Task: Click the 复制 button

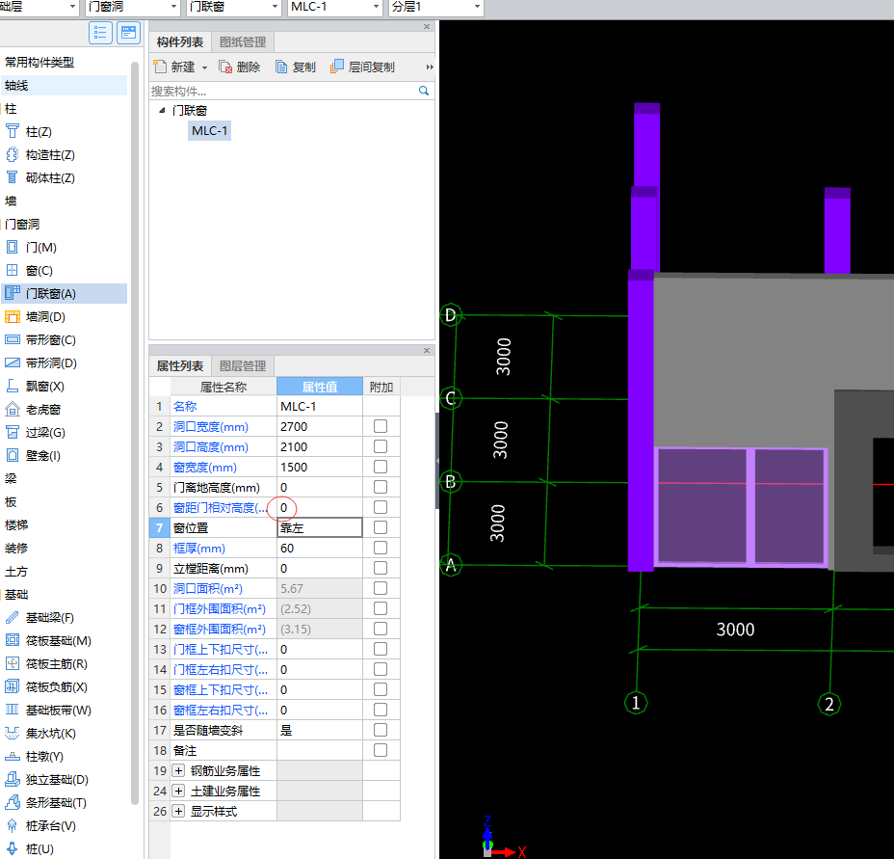Action: pyautogui.click(x=296, y=67)
